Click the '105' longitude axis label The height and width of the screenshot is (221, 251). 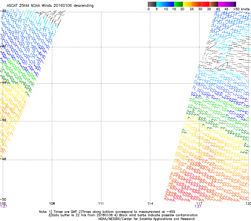coord(3,204)
